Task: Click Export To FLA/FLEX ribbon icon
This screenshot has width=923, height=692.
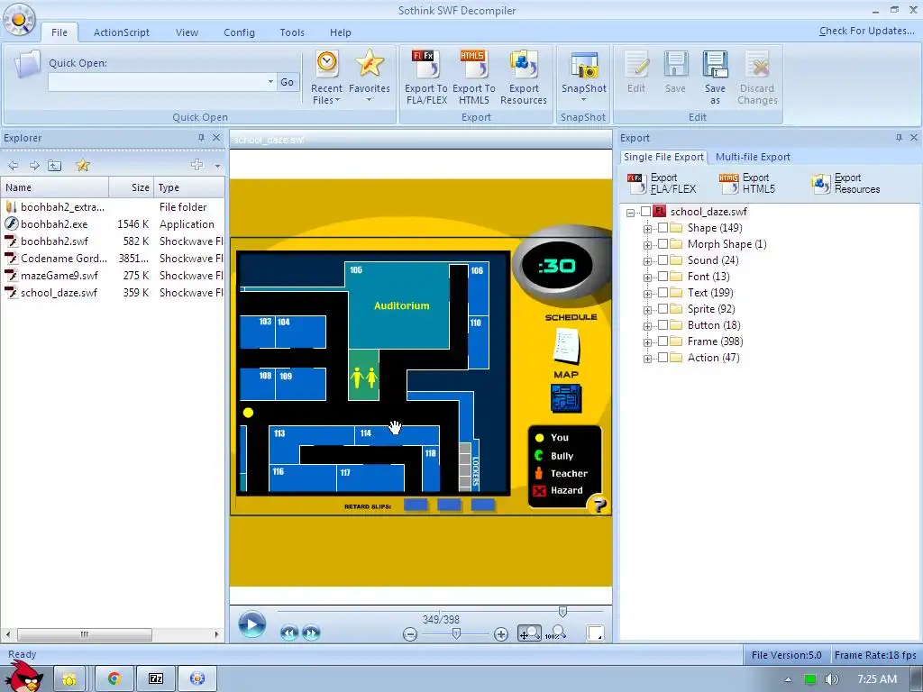Action: tap(426, 77)
